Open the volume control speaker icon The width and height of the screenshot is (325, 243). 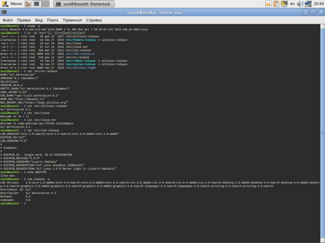300,4
